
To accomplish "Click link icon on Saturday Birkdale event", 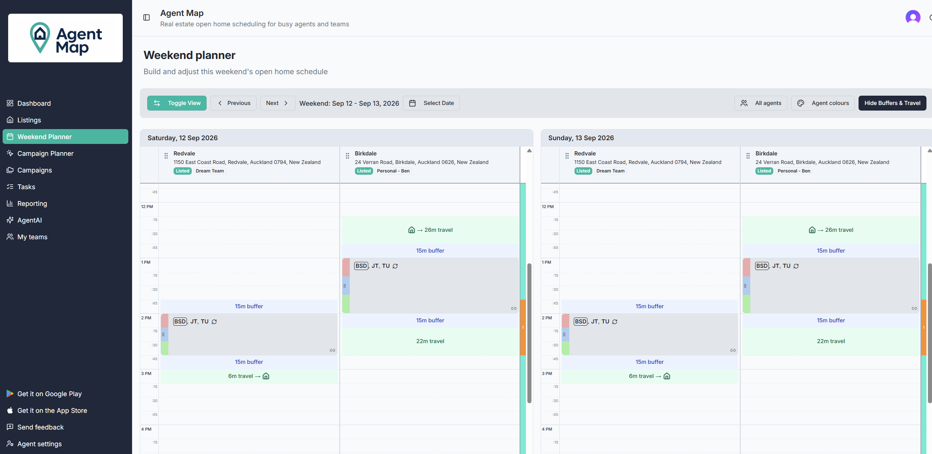I will point(514,309).
